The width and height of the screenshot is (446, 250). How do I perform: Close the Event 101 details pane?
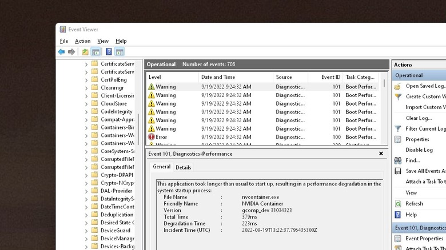coord(381,154)
